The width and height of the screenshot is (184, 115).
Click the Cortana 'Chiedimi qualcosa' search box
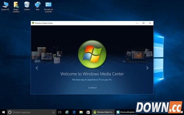pos(32,112)
